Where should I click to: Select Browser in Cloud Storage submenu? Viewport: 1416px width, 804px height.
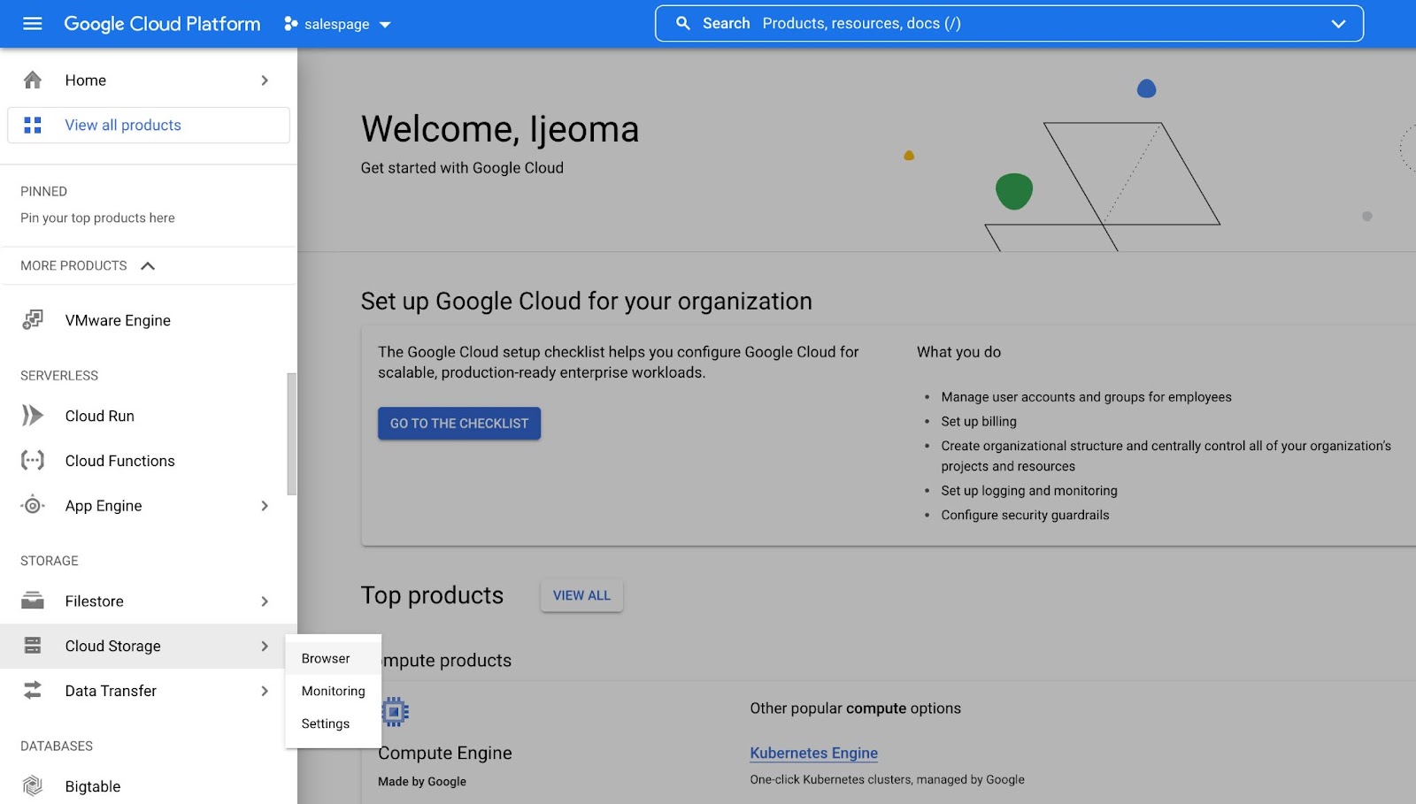[333, 658]
